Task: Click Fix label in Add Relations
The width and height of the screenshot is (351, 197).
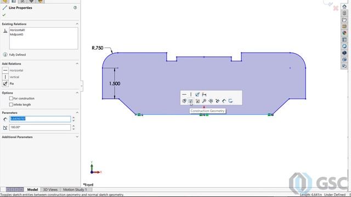Action: coord(12,84)
